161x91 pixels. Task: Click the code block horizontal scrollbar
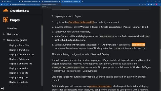[x=91, y=9]
